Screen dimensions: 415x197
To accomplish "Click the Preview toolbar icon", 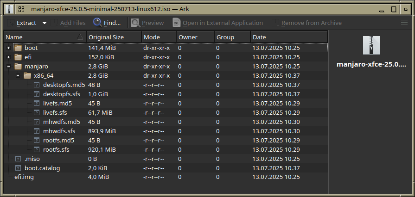I will 136,23.
